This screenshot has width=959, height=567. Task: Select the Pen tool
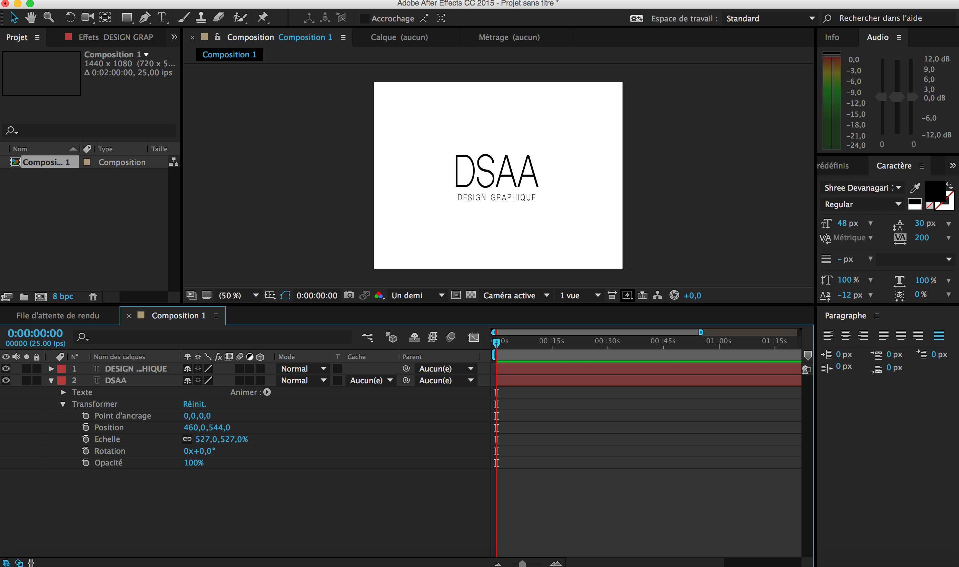click(144, 18)
